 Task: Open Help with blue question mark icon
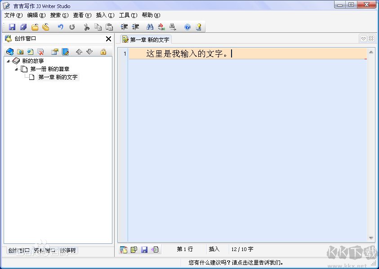(187, 27)
